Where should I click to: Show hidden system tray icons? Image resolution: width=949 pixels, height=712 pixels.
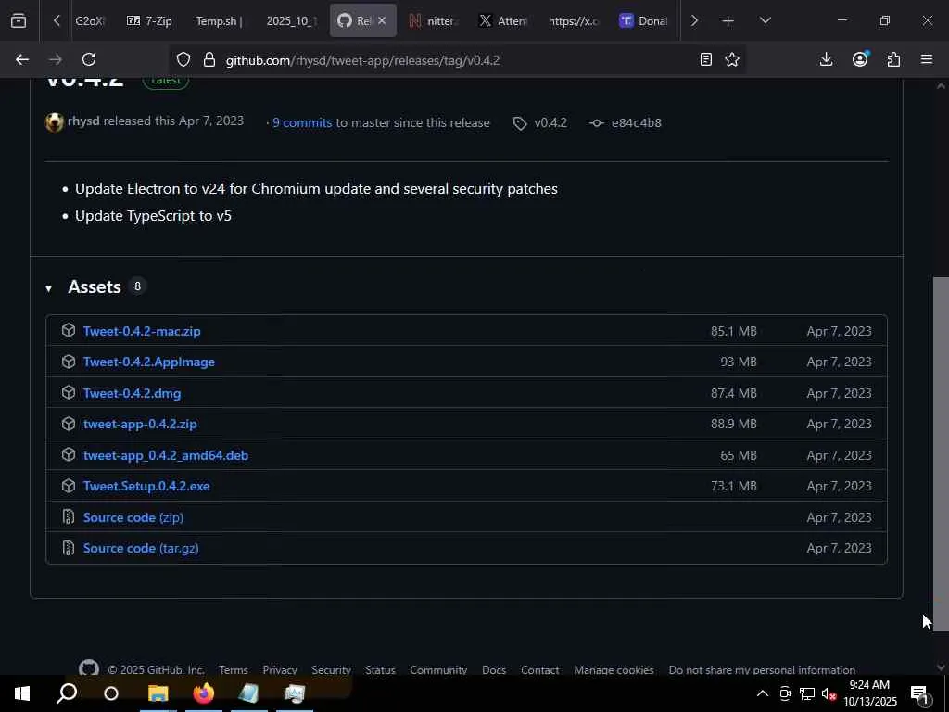click(x=763, y=693)
